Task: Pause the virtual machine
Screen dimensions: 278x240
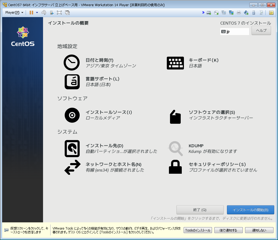Action: tap(31, 13)
